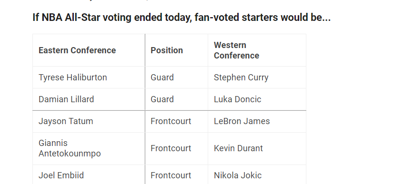Select the Luka Doncic cell
404x184 pixels.
pyautogui.click(x=257, y=99)
